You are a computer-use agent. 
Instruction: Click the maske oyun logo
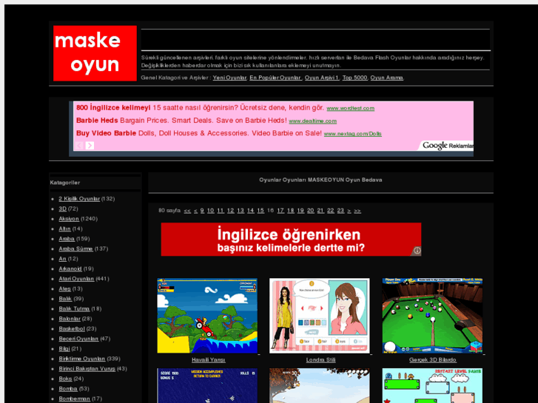pos(95,53)
